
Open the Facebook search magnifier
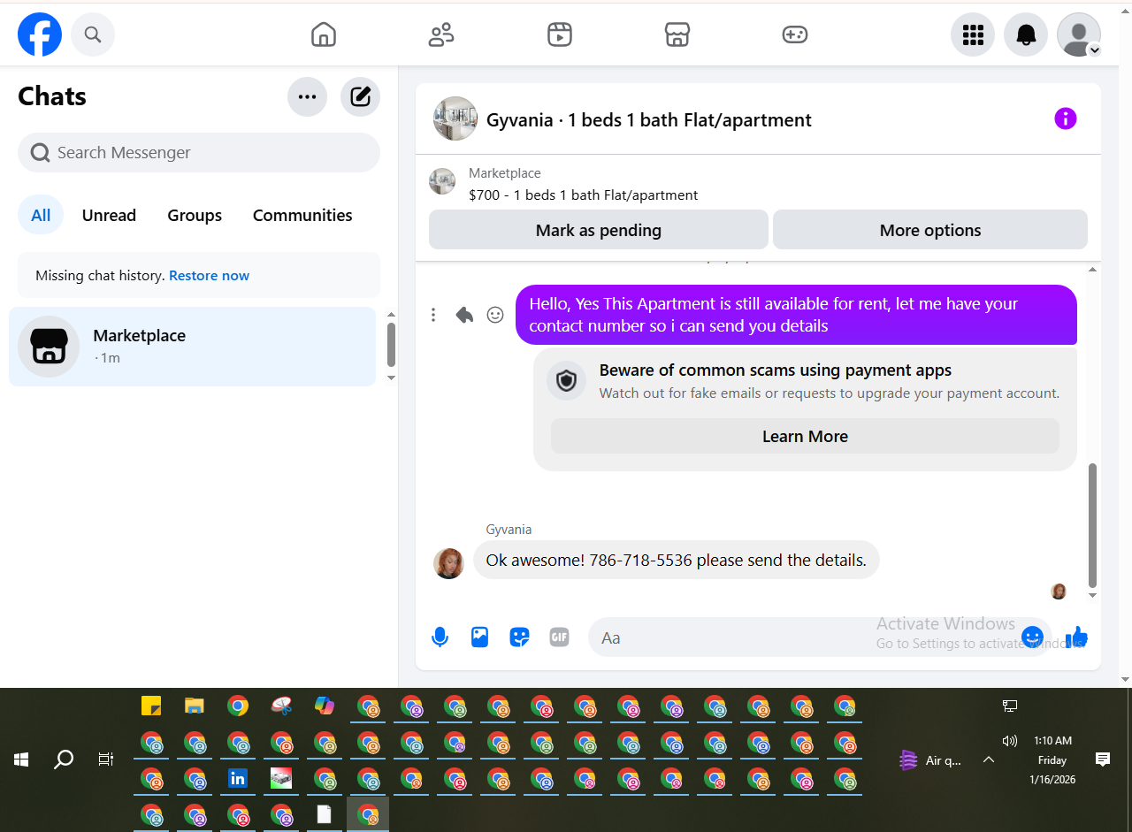click(93, 34)
